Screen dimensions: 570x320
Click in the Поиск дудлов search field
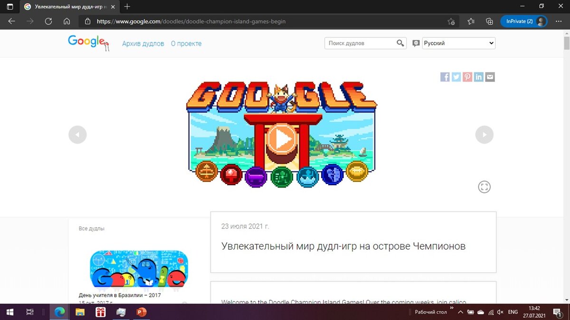point(360,43)
